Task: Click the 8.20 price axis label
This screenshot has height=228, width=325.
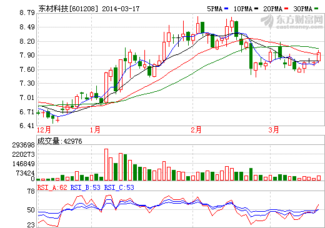Action: point(27,41)
